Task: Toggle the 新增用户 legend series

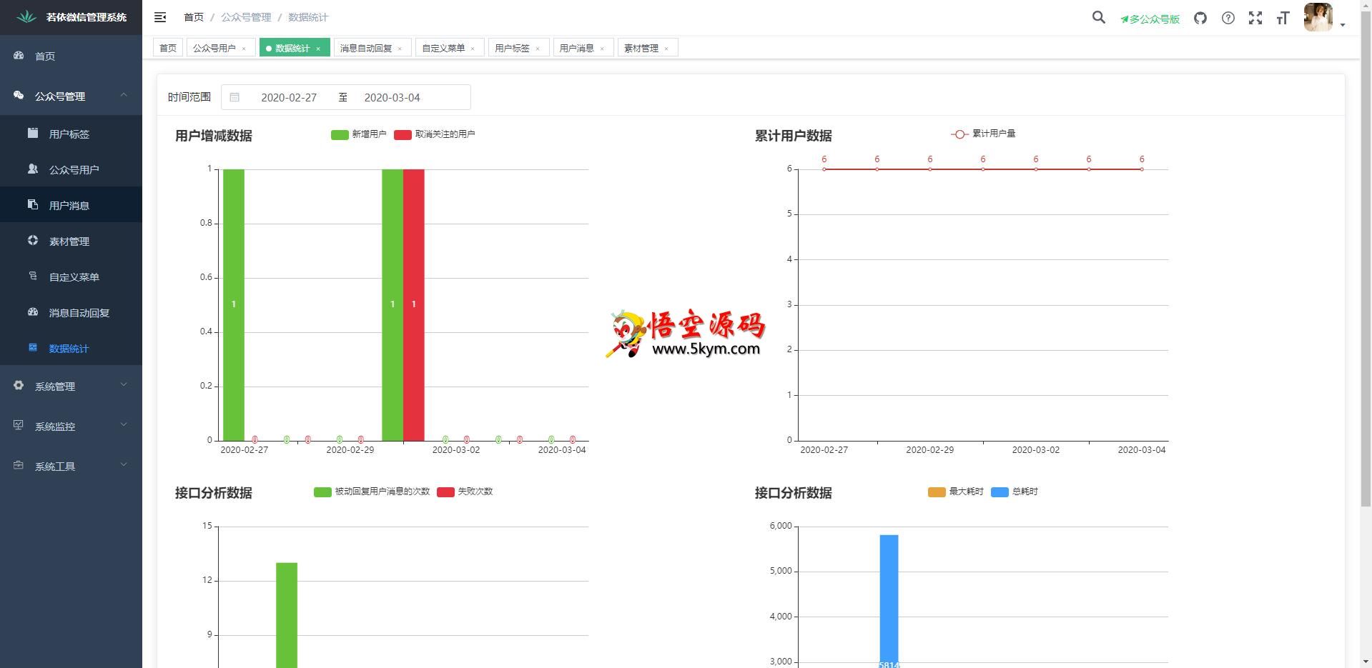Action: pos(358,134)
